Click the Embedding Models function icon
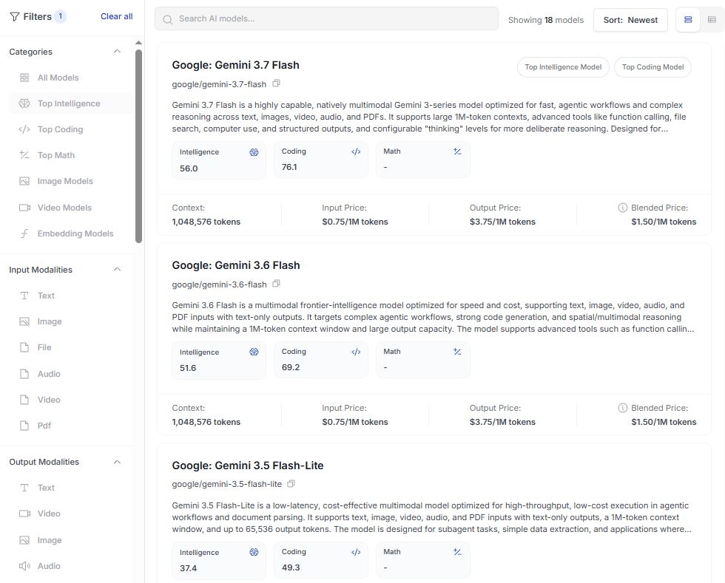 (24, 233)
